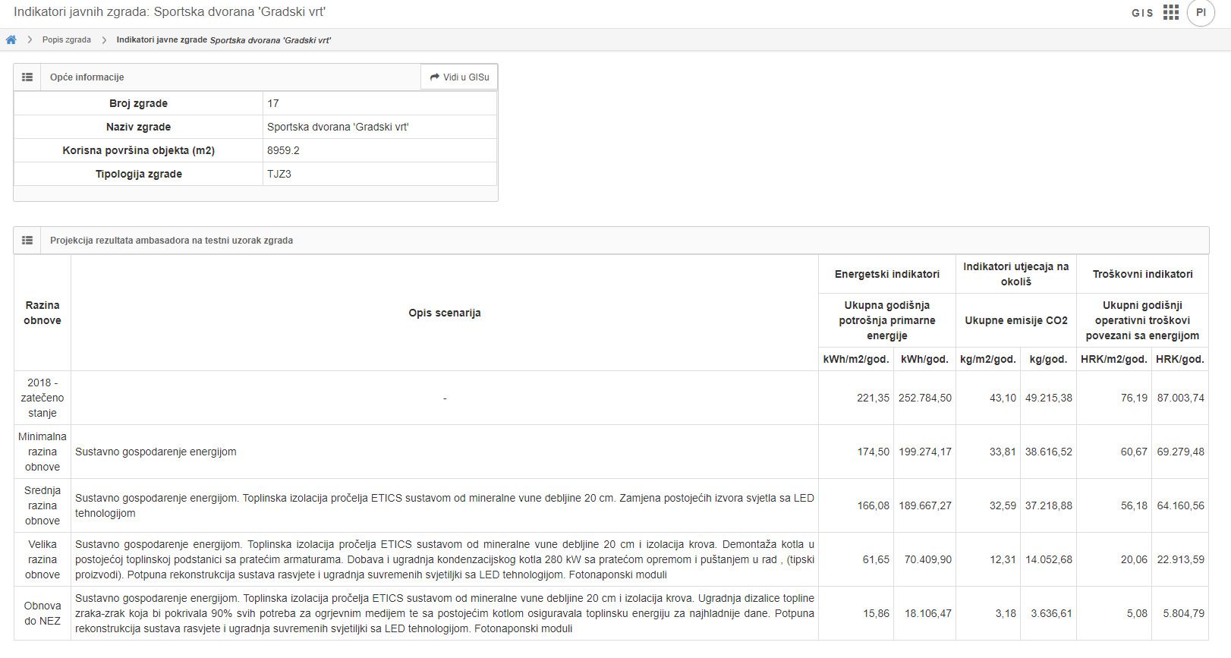Go to Popis zgrada in the breadcrumb
Image resolution: width=1231 pixels, height=658 pixels.
coord(66,39)
